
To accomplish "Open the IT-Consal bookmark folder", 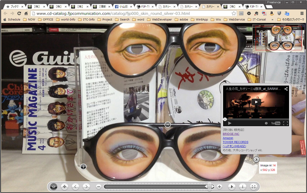I will tap(257, 20).
